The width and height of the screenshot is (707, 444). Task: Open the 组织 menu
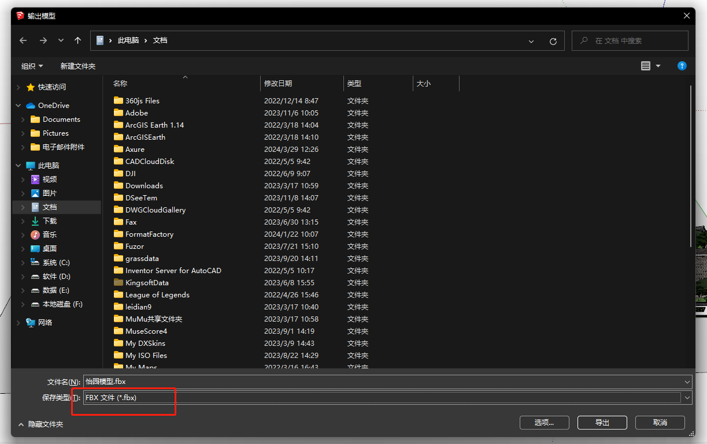32,66
